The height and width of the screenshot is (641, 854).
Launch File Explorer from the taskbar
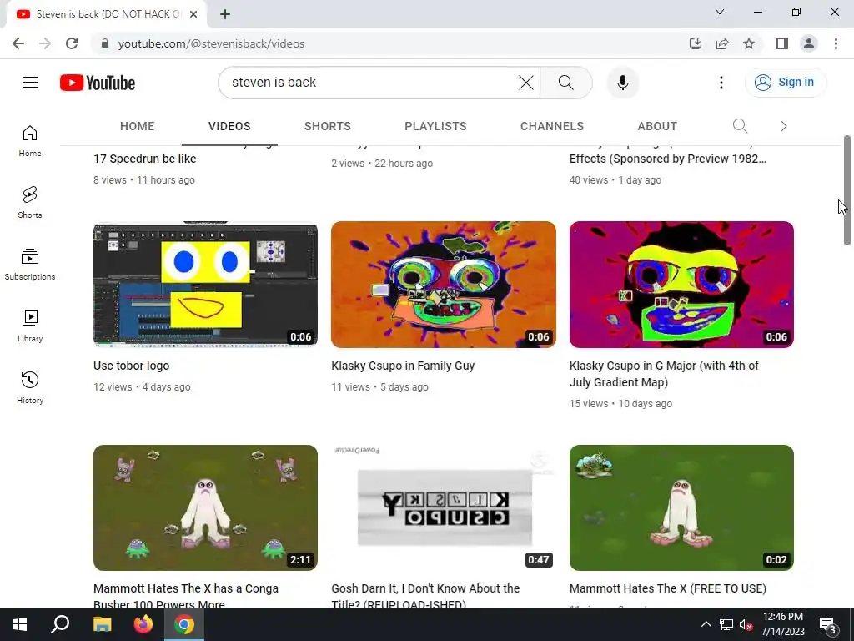(x=102, y=624)
